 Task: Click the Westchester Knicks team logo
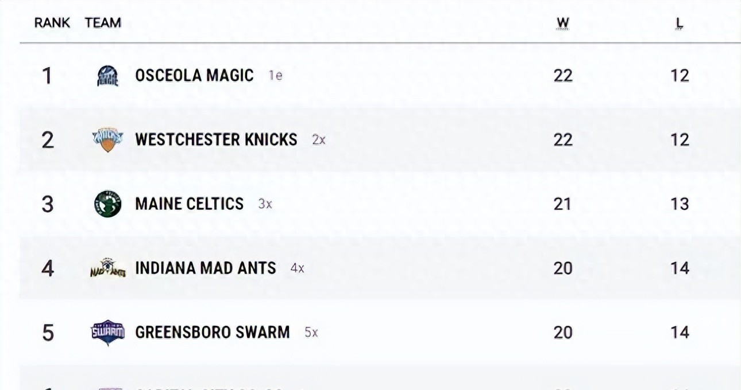pos(107,140)
